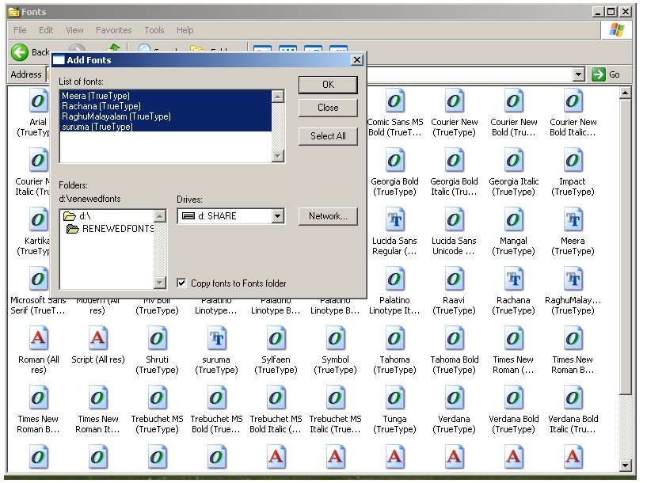The height and width of the screenshot is (483, 647).
Task: Open the Drives dropdown showing d: SHARE
Action: pos(278,215)
